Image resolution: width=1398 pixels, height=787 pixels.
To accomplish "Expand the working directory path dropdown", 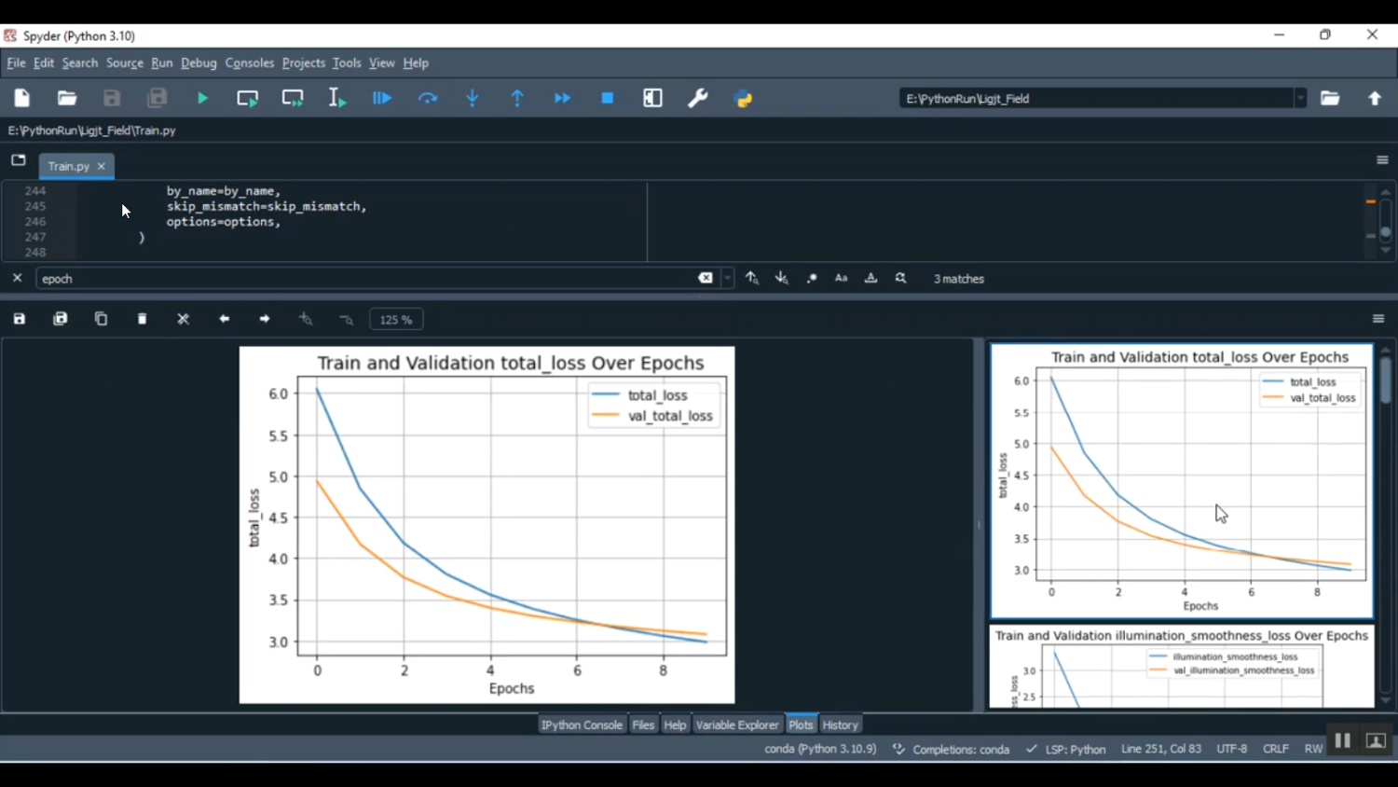I will [1300, 99].
